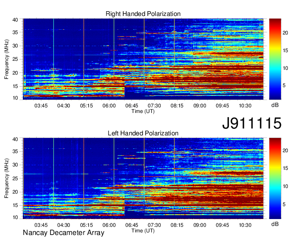Click the "20" frequency tick, Left Handed plot
This screenshot has width=293, height=238.
tap(16, 192)
